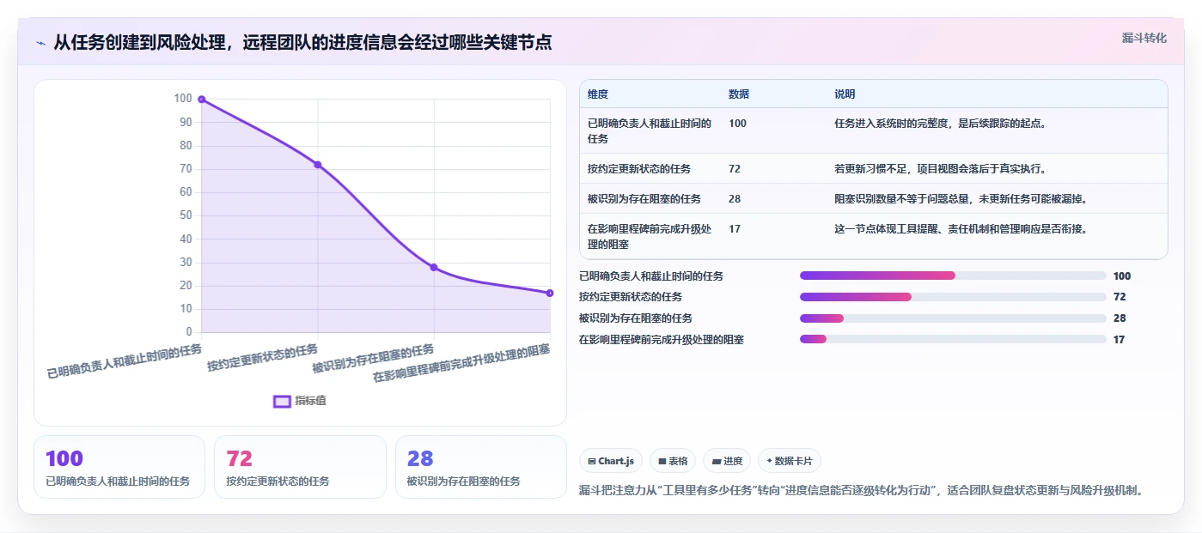Image resolution: width=1202 pixels, height=533 pixels.
Task: Click the 维度 table column header
Action: coord(598,94)
